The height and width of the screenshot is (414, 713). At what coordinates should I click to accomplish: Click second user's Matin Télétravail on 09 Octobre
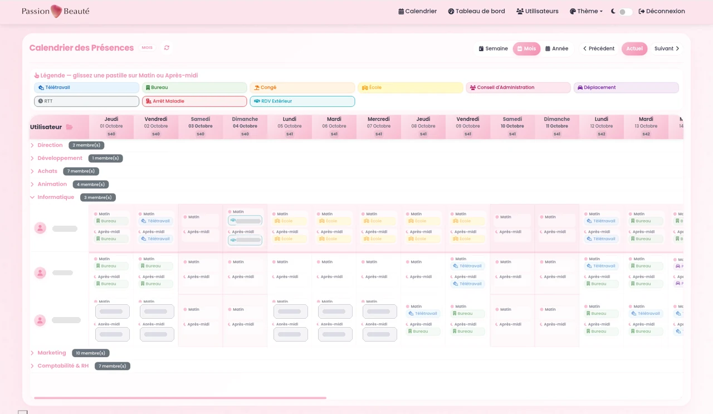click(468, 266)
